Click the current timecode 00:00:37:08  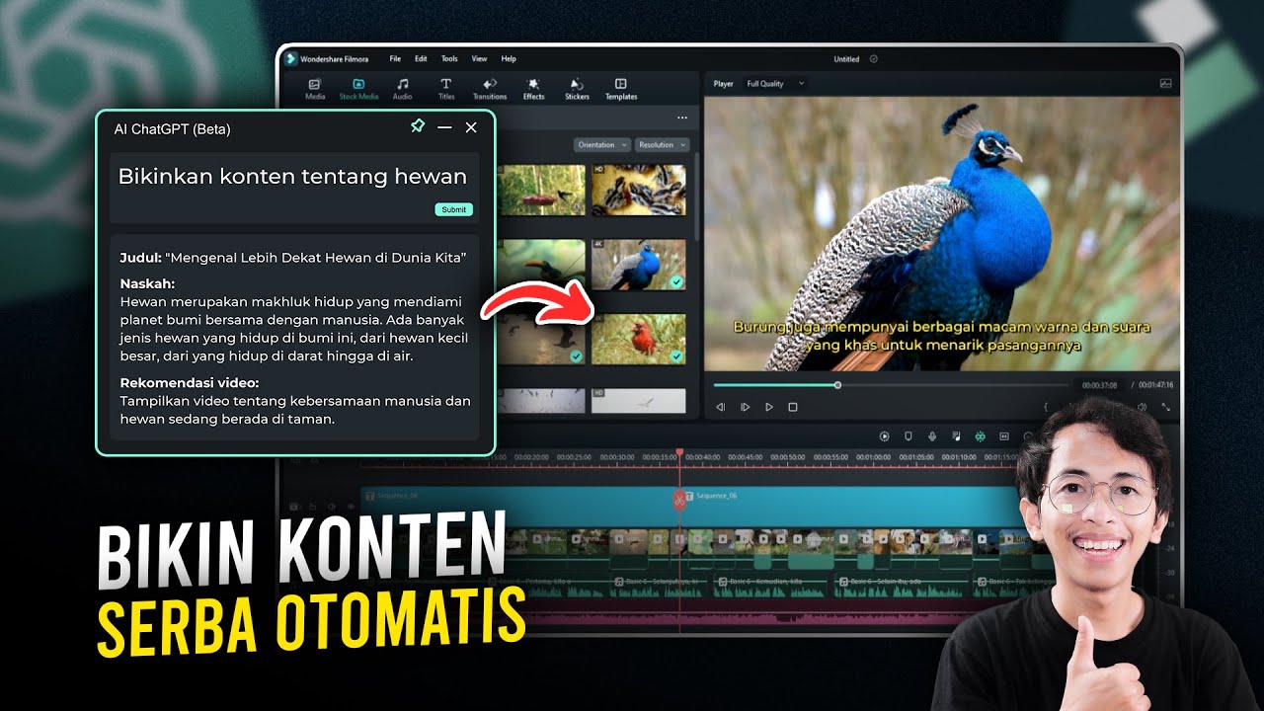click(x=1099, y=385)
